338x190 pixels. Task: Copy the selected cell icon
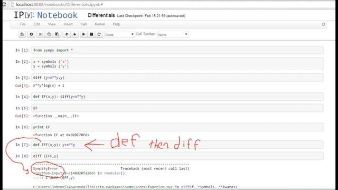tap(49, 34)
